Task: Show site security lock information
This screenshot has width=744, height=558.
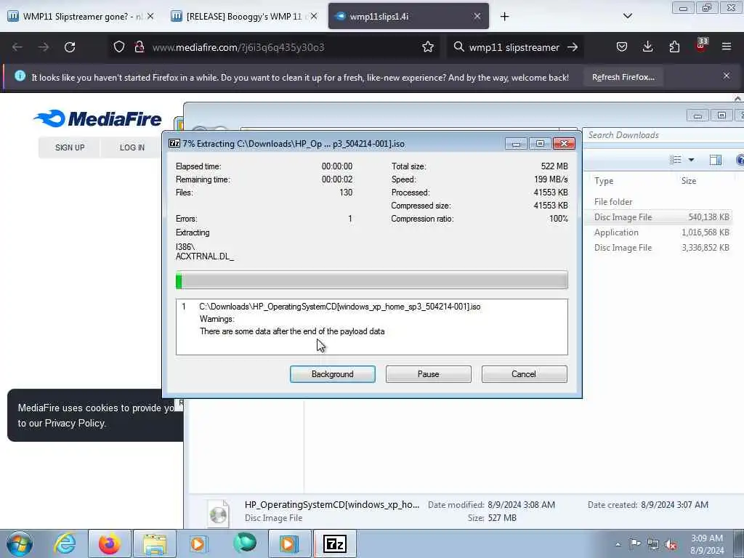Action: pyautogui.click(x=139, y=47)
